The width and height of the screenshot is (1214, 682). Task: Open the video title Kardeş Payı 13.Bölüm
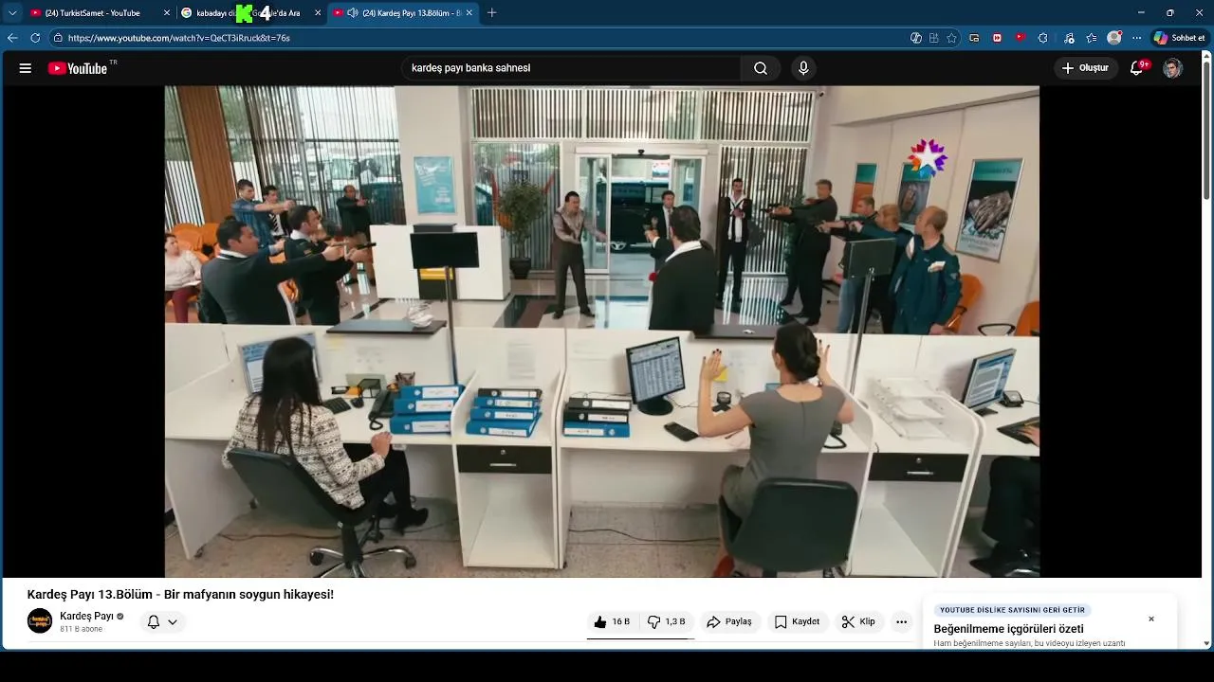tap(180, 594)
